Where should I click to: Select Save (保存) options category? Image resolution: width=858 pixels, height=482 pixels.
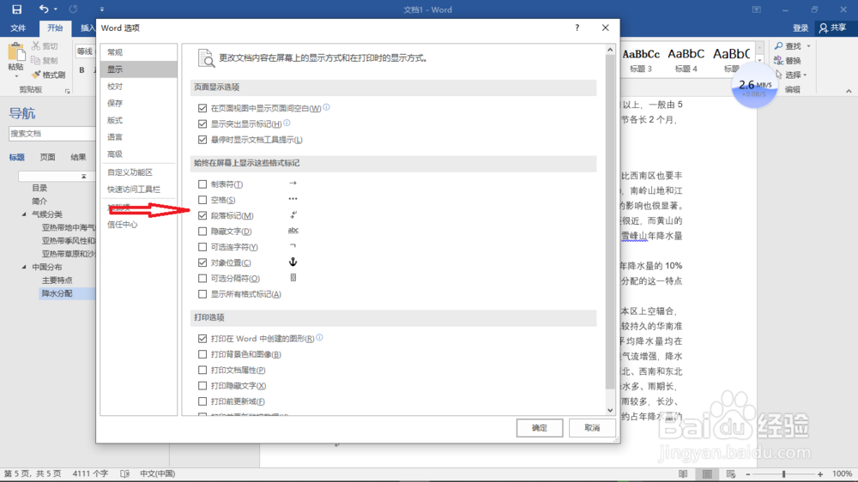point(138,103)
